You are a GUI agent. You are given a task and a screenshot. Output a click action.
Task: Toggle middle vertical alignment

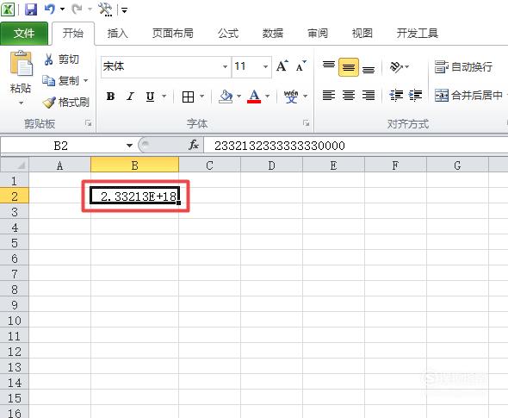349,67
